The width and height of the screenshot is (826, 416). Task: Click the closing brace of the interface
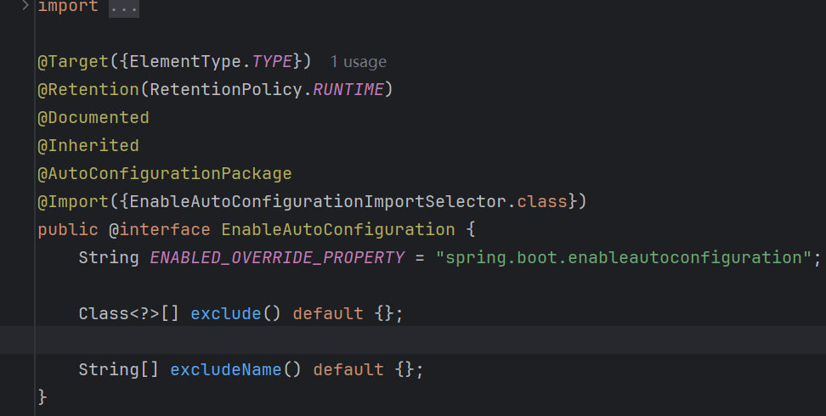click(42, 397)
